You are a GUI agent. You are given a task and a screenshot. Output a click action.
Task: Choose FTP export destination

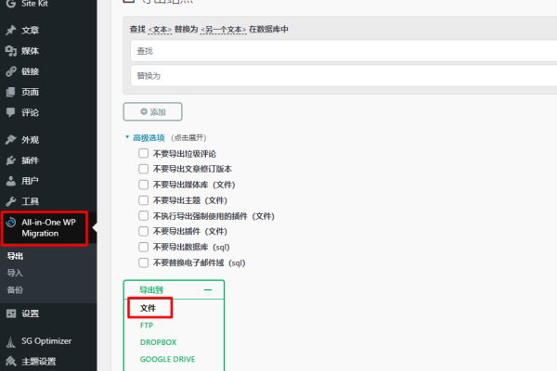147,326
